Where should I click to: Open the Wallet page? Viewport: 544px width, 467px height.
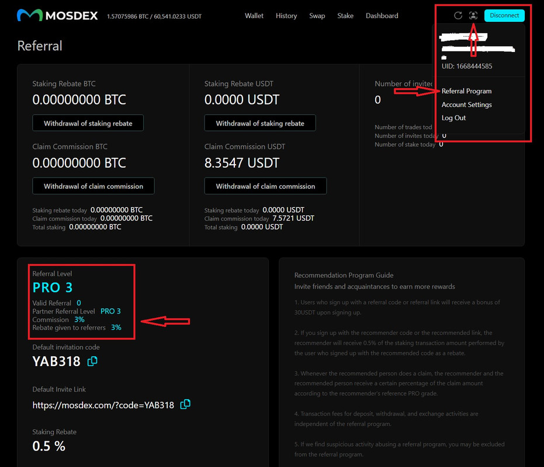pos(254,16)
